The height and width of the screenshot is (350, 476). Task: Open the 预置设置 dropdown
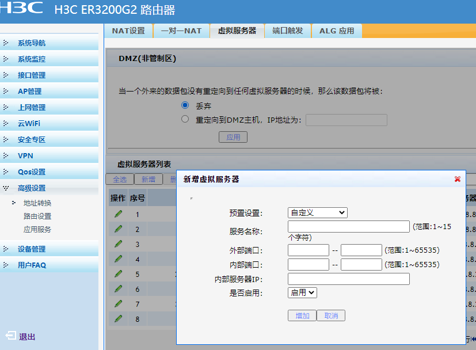pyautogui.click(x=318, y=212)
